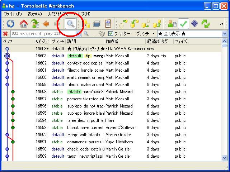The width and height of the screenshot is (230, 172).
Task: Click the 作成者 column header
Action: (125, 42)
